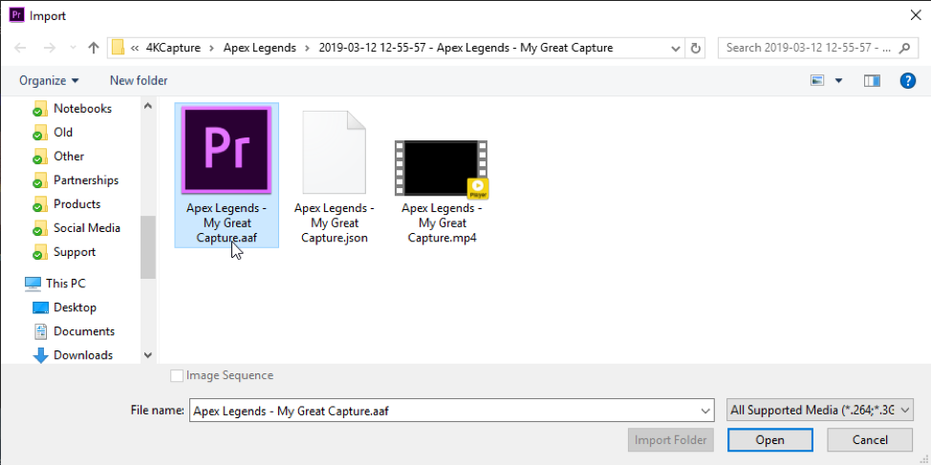The height and width of the screenshot is (465, 931).
Task: Select the Apex Legends .mp4 video thumbnail
Action: coord(441,168)
